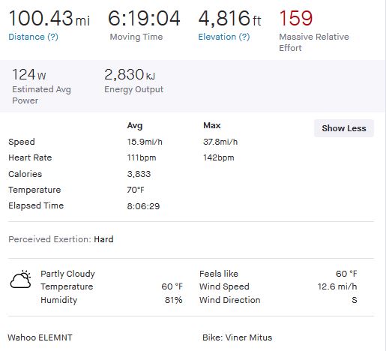Viewport: 386px width, 351px height.
Task: Click the Wind Speed 12.6 mi/h value
Action: [x=337, y=286]
